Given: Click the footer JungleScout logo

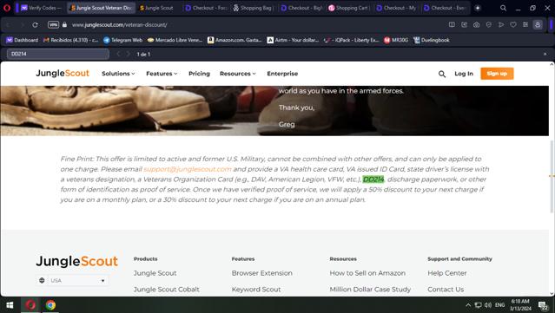Looking at the screenshot, I should coord(76,261).
